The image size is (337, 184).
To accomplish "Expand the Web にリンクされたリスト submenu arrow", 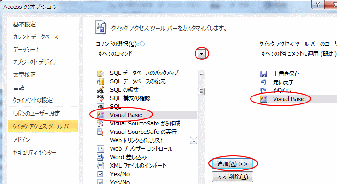I will pos(194,140).
